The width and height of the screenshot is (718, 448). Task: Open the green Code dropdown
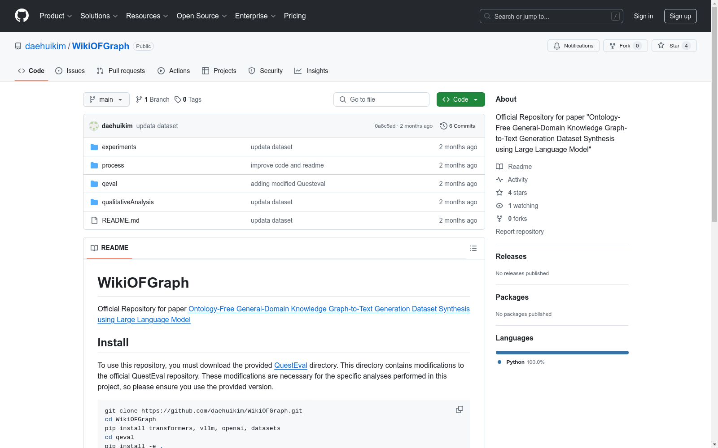tap(460, 99)
